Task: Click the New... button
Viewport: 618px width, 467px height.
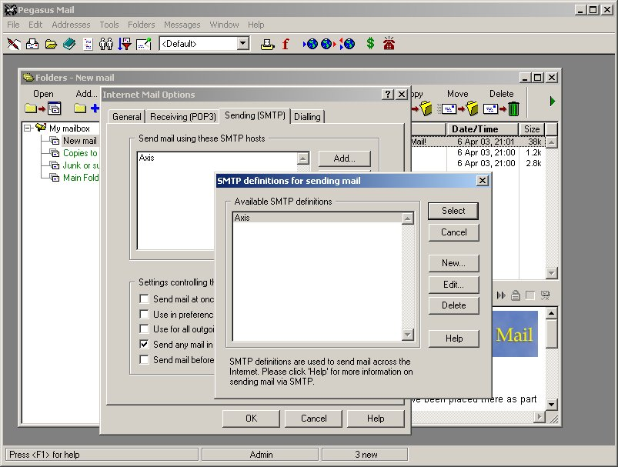Action: click(453, 263)
